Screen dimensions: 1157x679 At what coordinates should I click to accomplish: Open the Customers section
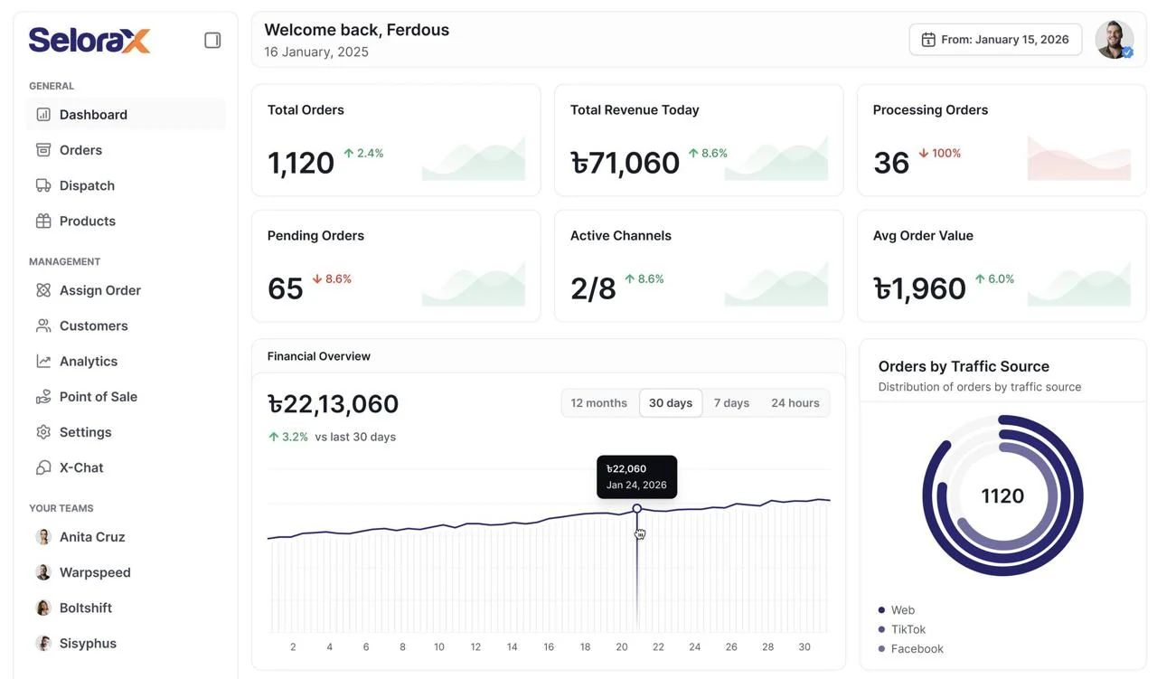pos(126,325)
